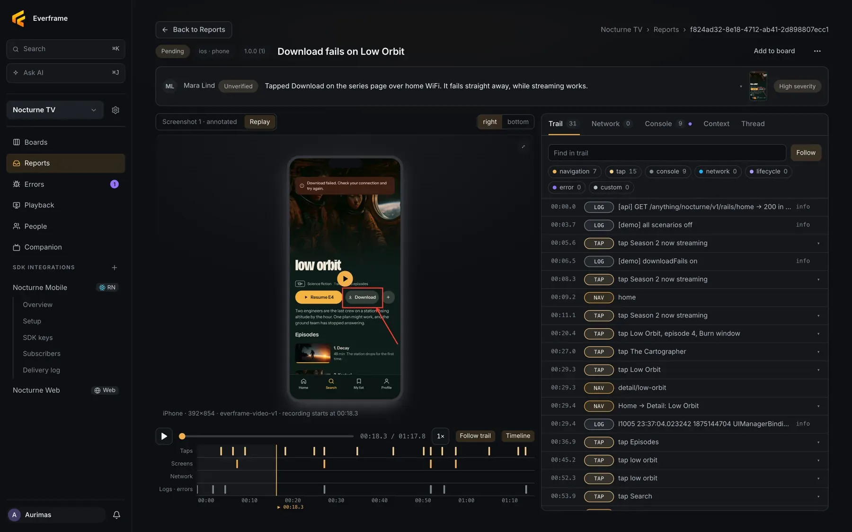The height and width of the screenshot is (532, 852).
Task: Expand the replay viewer fullscreen
Action: pyautogui.click(x=524, y=147)
